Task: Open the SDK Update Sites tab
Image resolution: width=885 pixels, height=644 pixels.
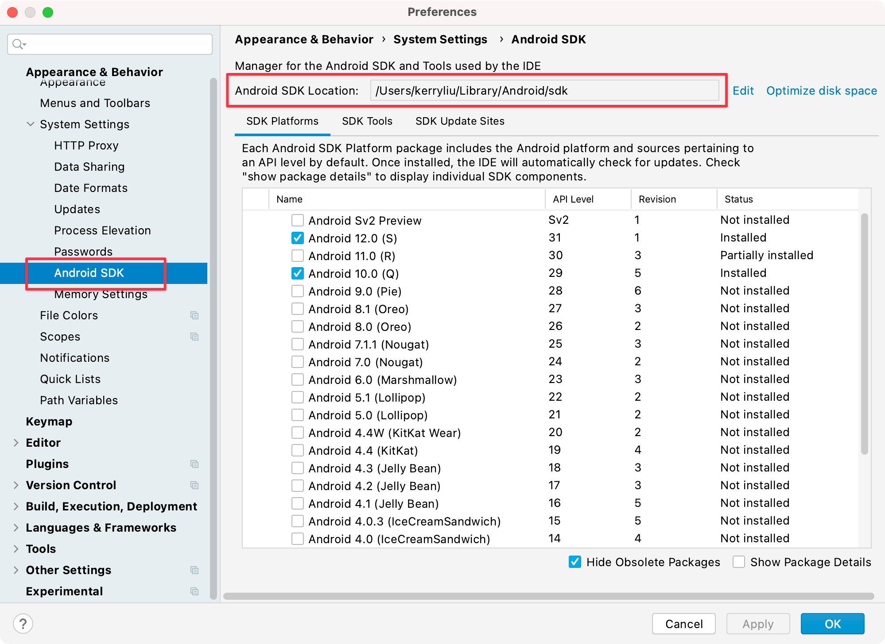Action: tap(460, 121)
